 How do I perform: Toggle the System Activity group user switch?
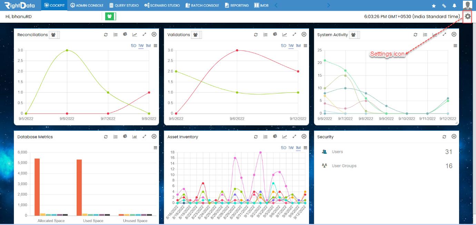[354, 35]
